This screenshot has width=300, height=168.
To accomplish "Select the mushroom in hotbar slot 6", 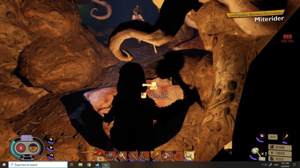I will point(167,156).
